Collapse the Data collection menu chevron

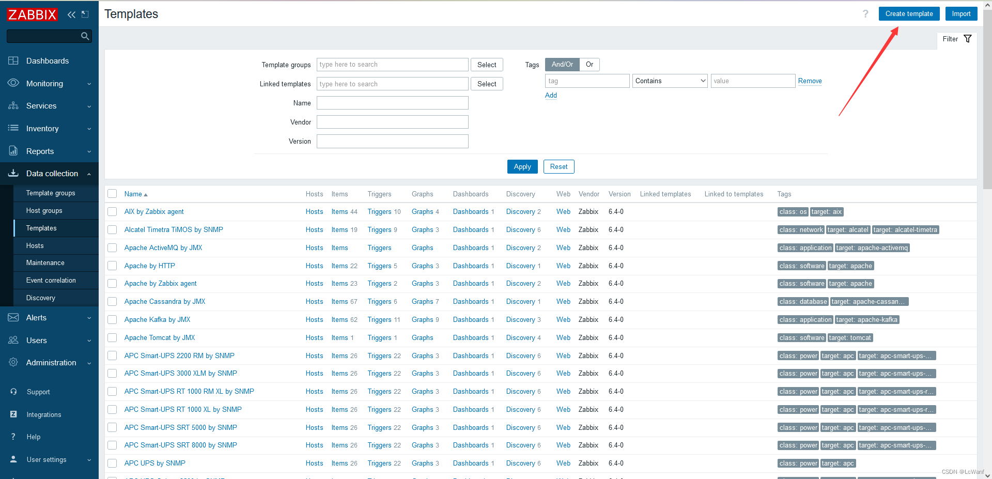click(89, 174)
